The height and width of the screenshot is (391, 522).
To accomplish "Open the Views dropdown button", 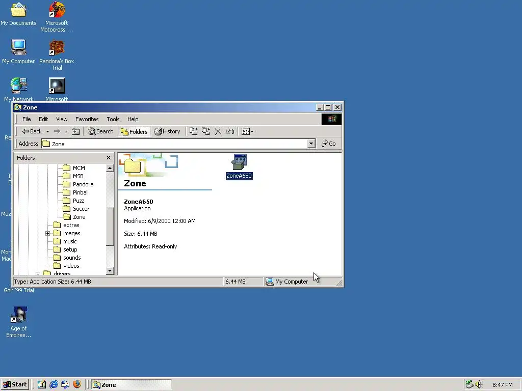I will point(247,132).
